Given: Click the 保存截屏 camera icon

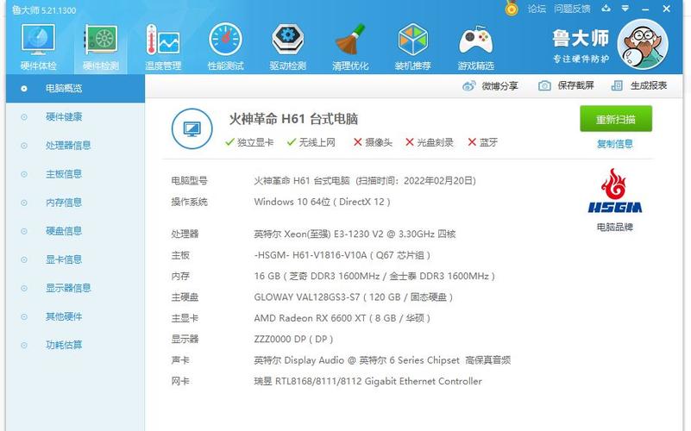Looking at the screenshot, I should [544, 86].
